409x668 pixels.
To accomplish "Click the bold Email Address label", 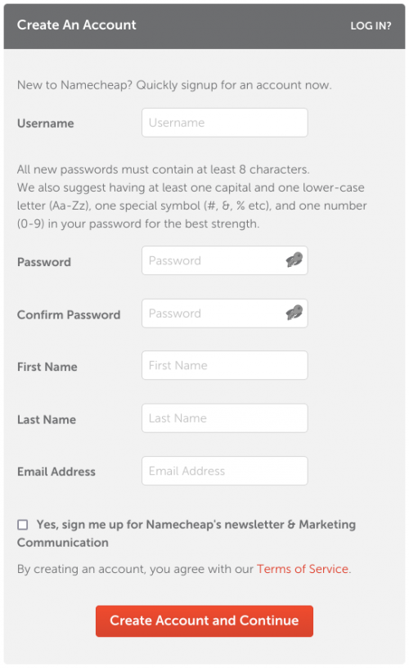I will point(56,472).
